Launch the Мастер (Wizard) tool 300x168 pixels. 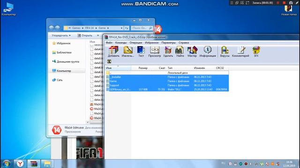[x=192, y=51]
